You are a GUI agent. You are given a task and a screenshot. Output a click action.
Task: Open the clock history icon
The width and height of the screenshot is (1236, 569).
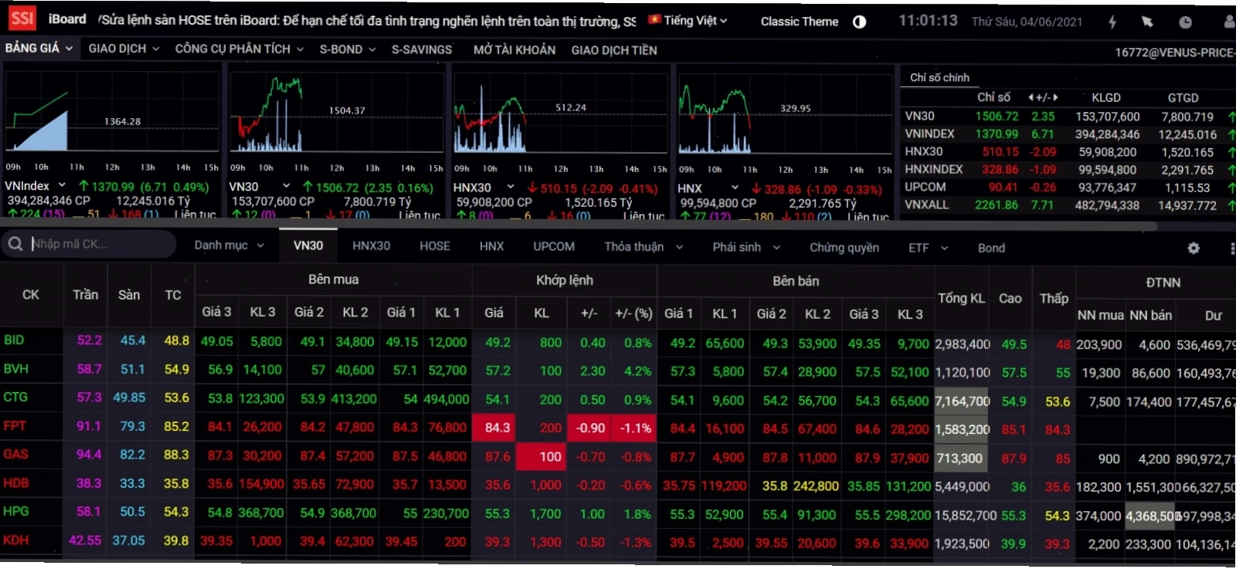(1185, 22)
